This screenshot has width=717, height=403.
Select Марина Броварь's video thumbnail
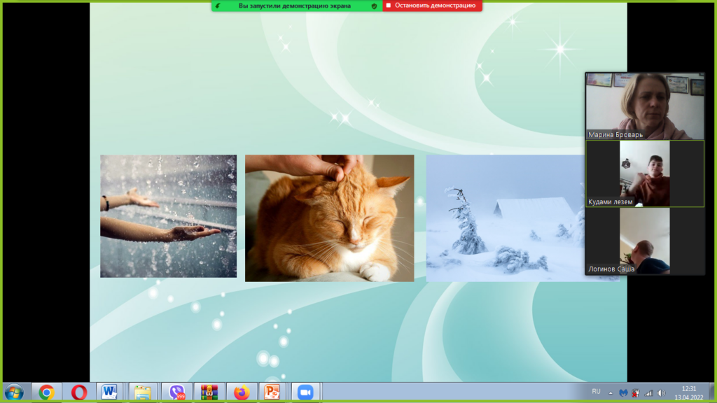click(644, 106)
